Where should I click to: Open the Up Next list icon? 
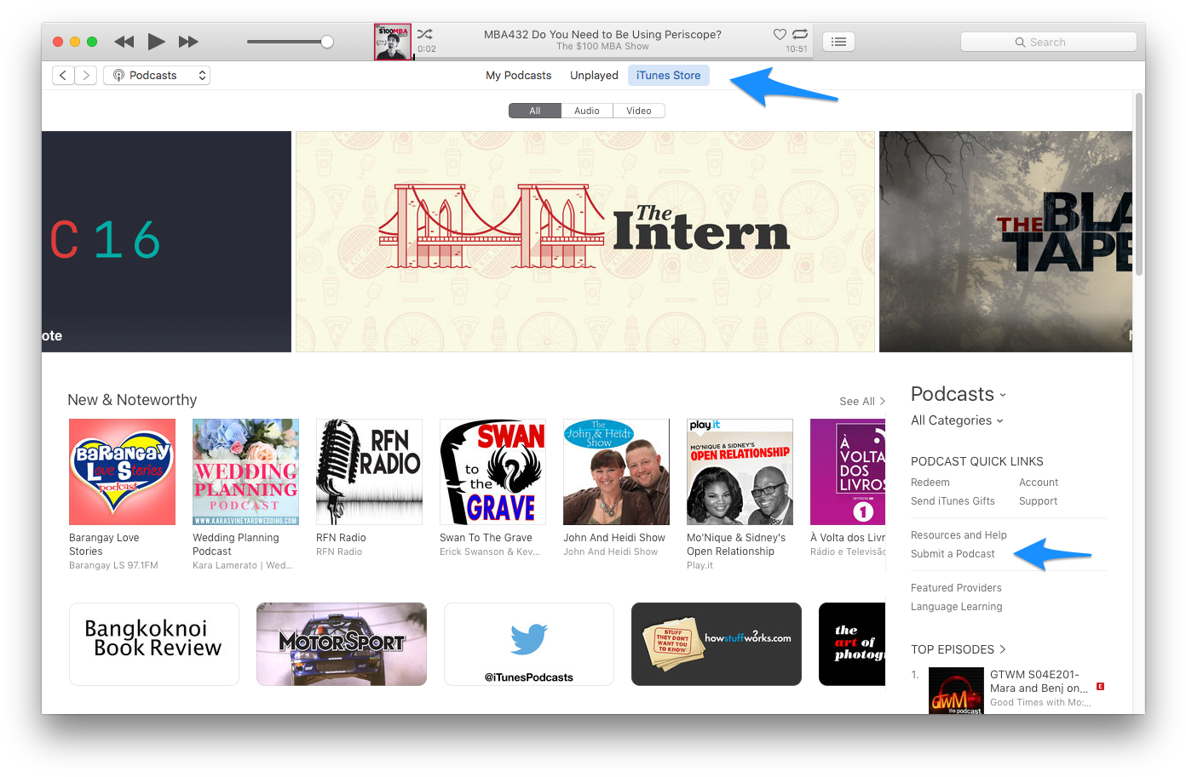click(838, 41)
